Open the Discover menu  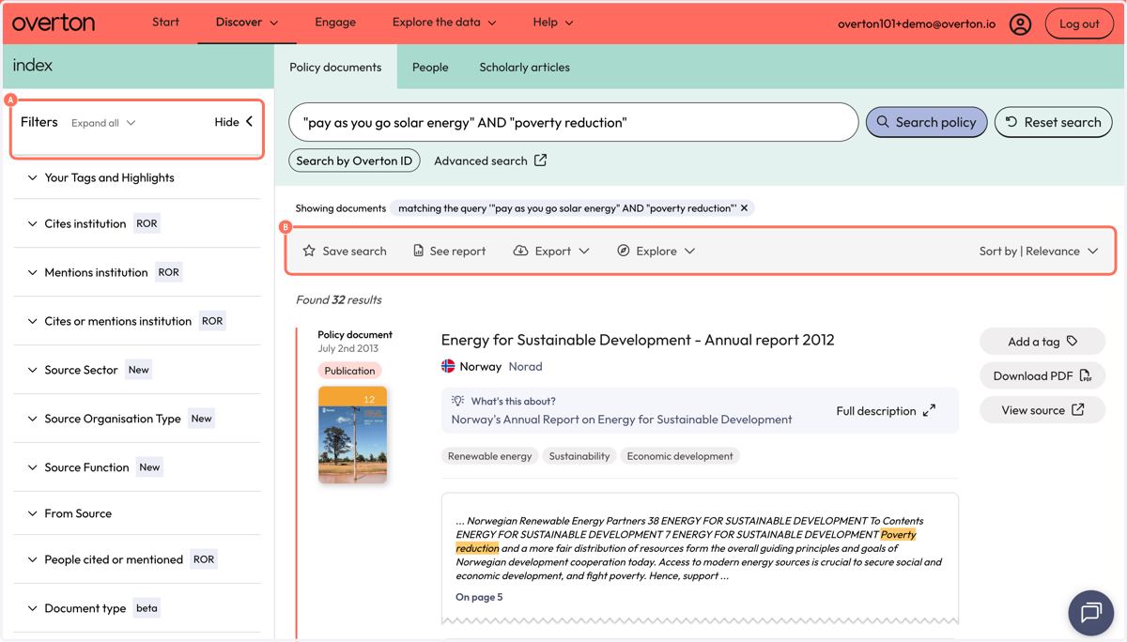pos(247,23)
